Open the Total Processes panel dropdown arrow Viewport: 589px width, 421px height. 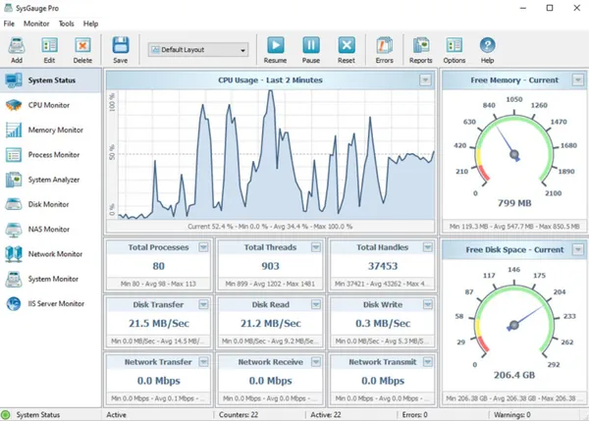pos(203,247)
